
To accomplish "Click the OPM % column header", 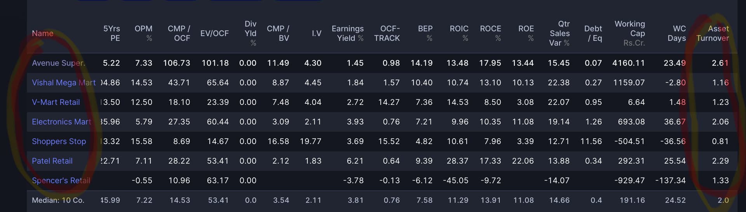I will (x=143, y=33).
